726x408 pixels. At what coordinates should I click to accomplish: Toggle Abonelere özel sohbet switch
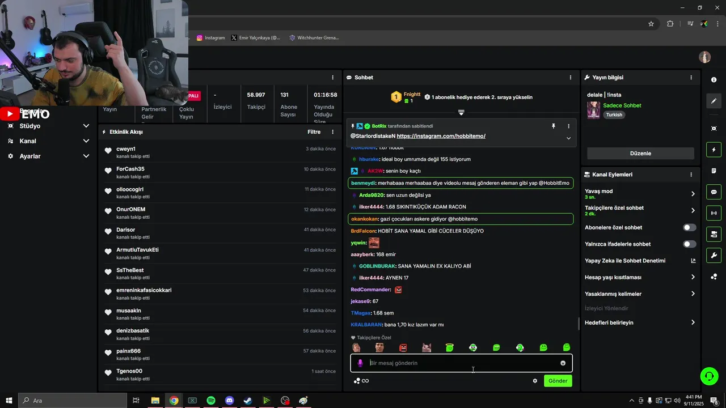pyautogui.click(x=690, y=228)
